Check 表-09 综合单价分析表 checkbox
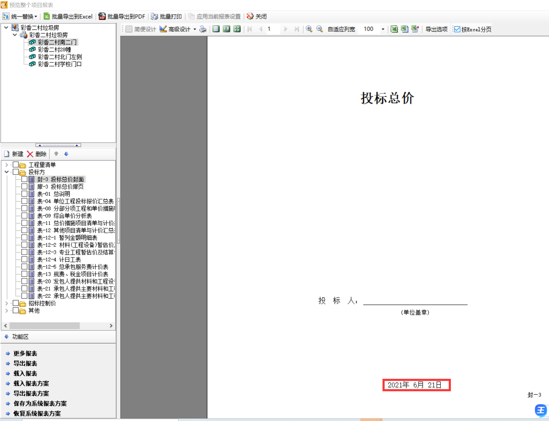This screenshot has height=421, width=549. click(x=24, y=216)
